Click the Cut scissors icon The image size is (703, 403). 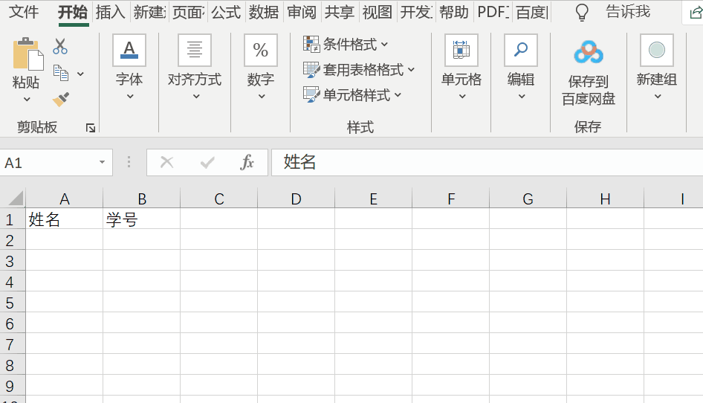tap(60, 46)
